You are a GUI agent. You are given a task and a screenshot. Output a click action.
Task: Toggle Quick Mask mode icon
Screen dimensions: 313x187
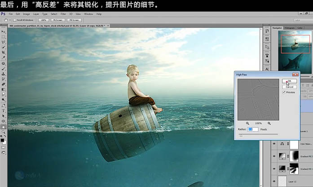tap(4, 148)
